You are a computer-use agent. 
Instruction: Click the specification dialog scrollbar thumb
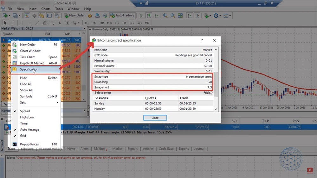pos(216,84)
